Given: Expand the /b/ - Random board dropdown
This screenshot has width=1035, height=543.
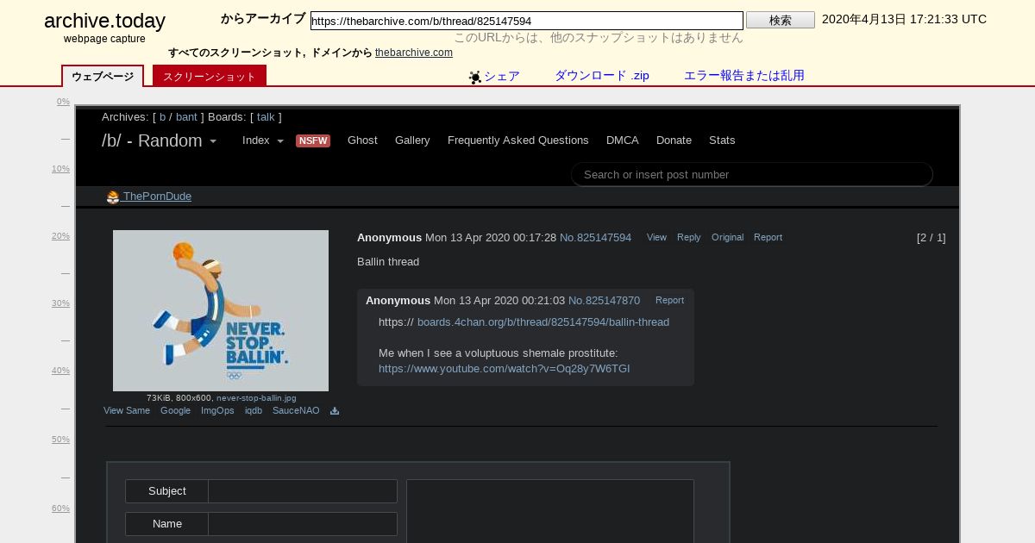Looking at the screenshot, I should tap(160, 140).
